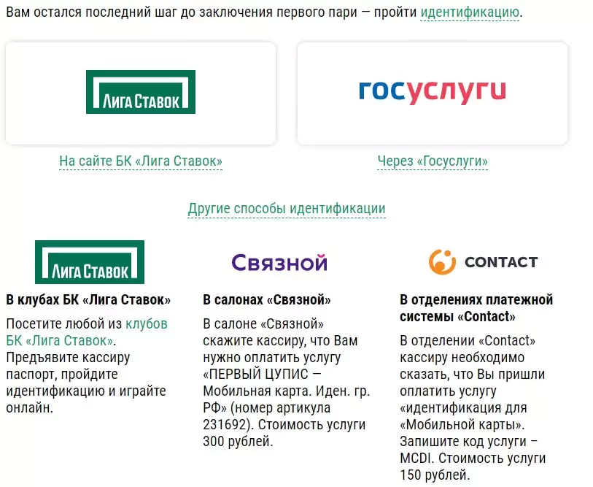Open the идентификацию link in top sentence

tap(470, 12)
